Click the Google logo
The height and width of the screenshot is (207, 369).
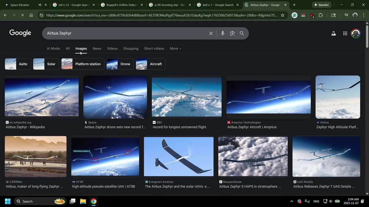pyautogui.click(x=20, y=33)
